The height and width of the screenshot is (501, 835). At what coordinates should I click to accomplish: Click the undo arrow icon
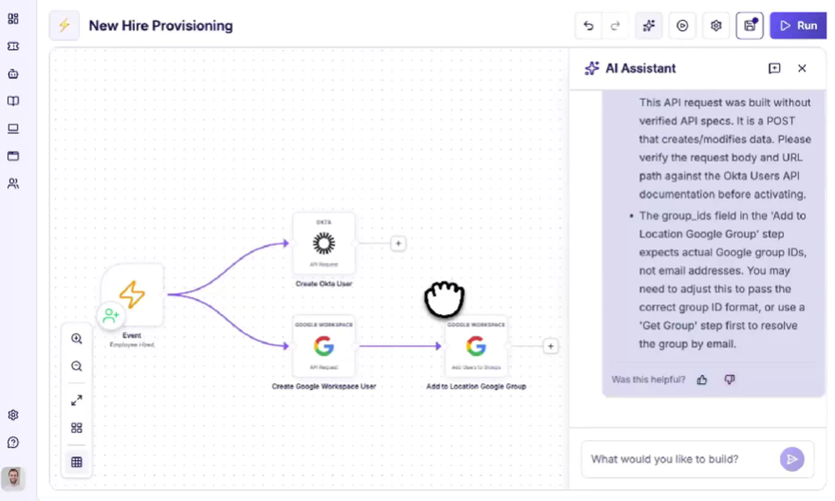click(x=589, y=26)
